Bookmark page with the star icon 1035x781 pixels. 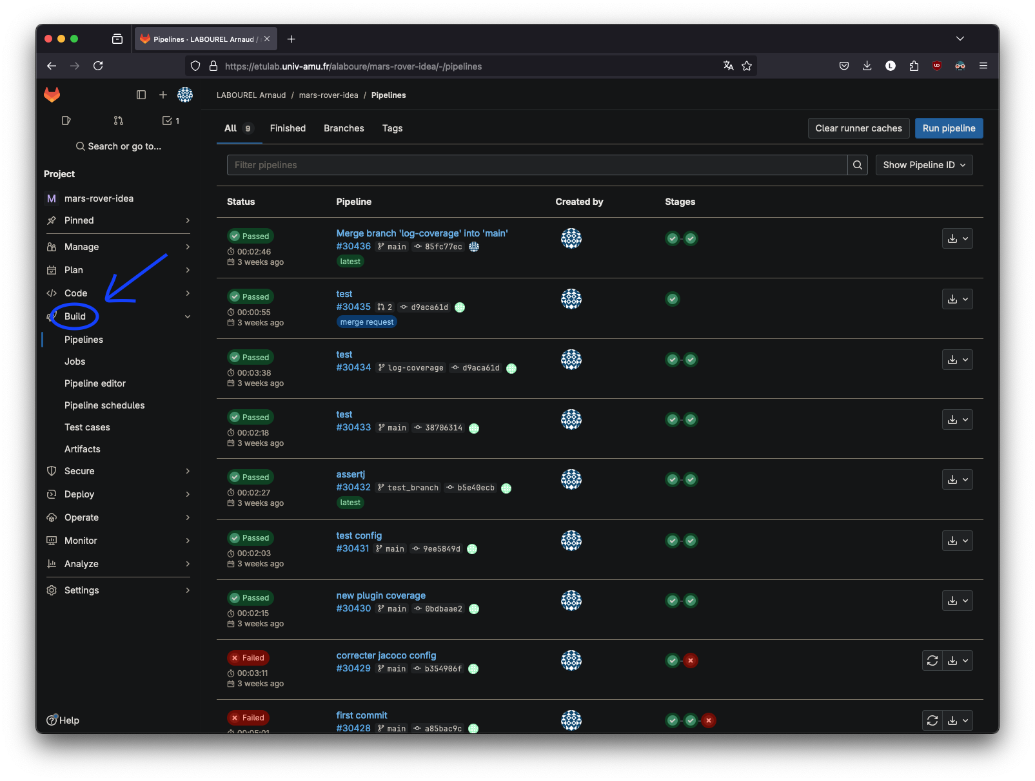coord(747,66)
